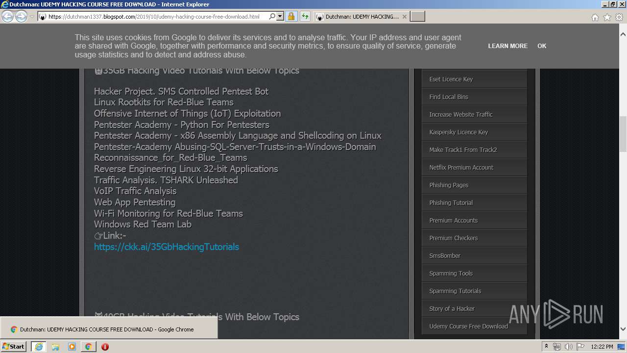Dismiss cookie notice with OK
627x353 pixels.
[542, 46]
